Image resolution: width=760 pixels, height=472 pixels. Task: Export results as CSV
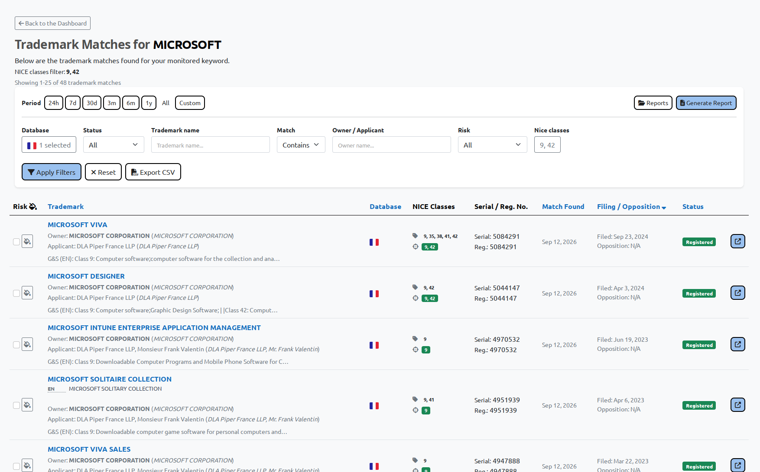click(153, 172)
